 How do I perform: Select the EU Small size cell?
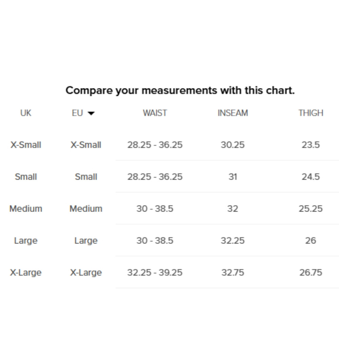[86, 177]
